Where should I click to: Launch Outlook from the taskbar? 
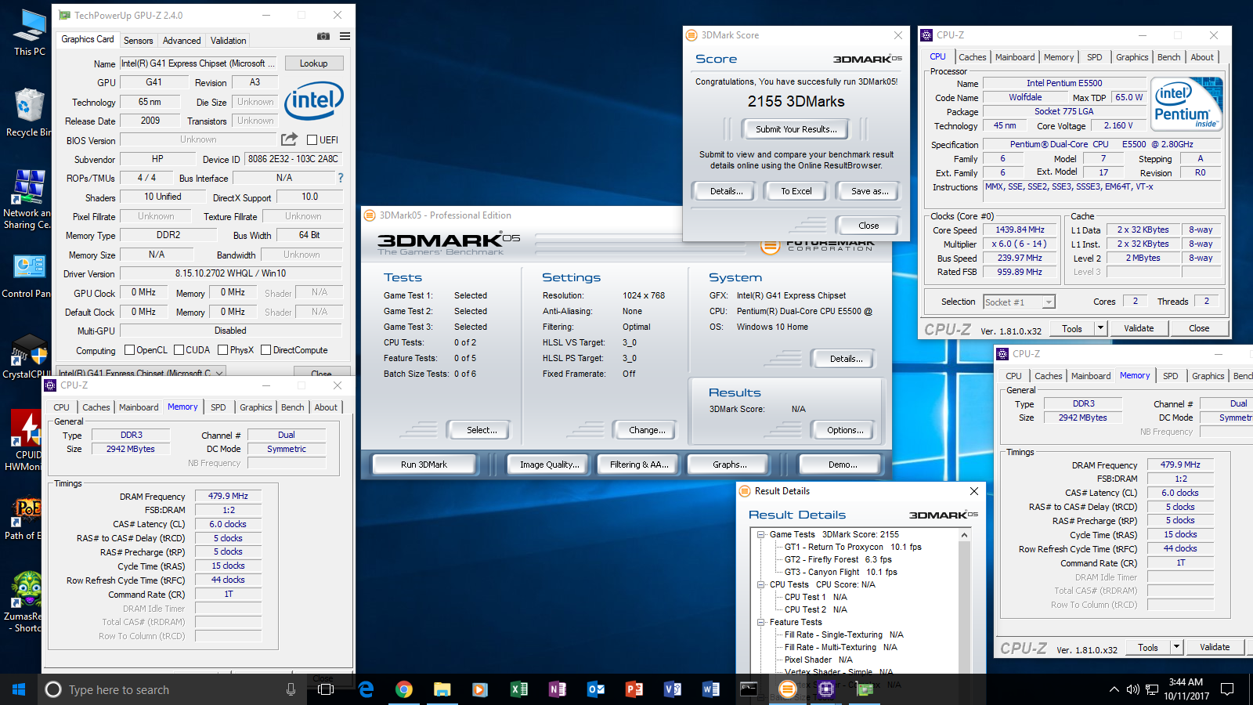tap(596, 689)
